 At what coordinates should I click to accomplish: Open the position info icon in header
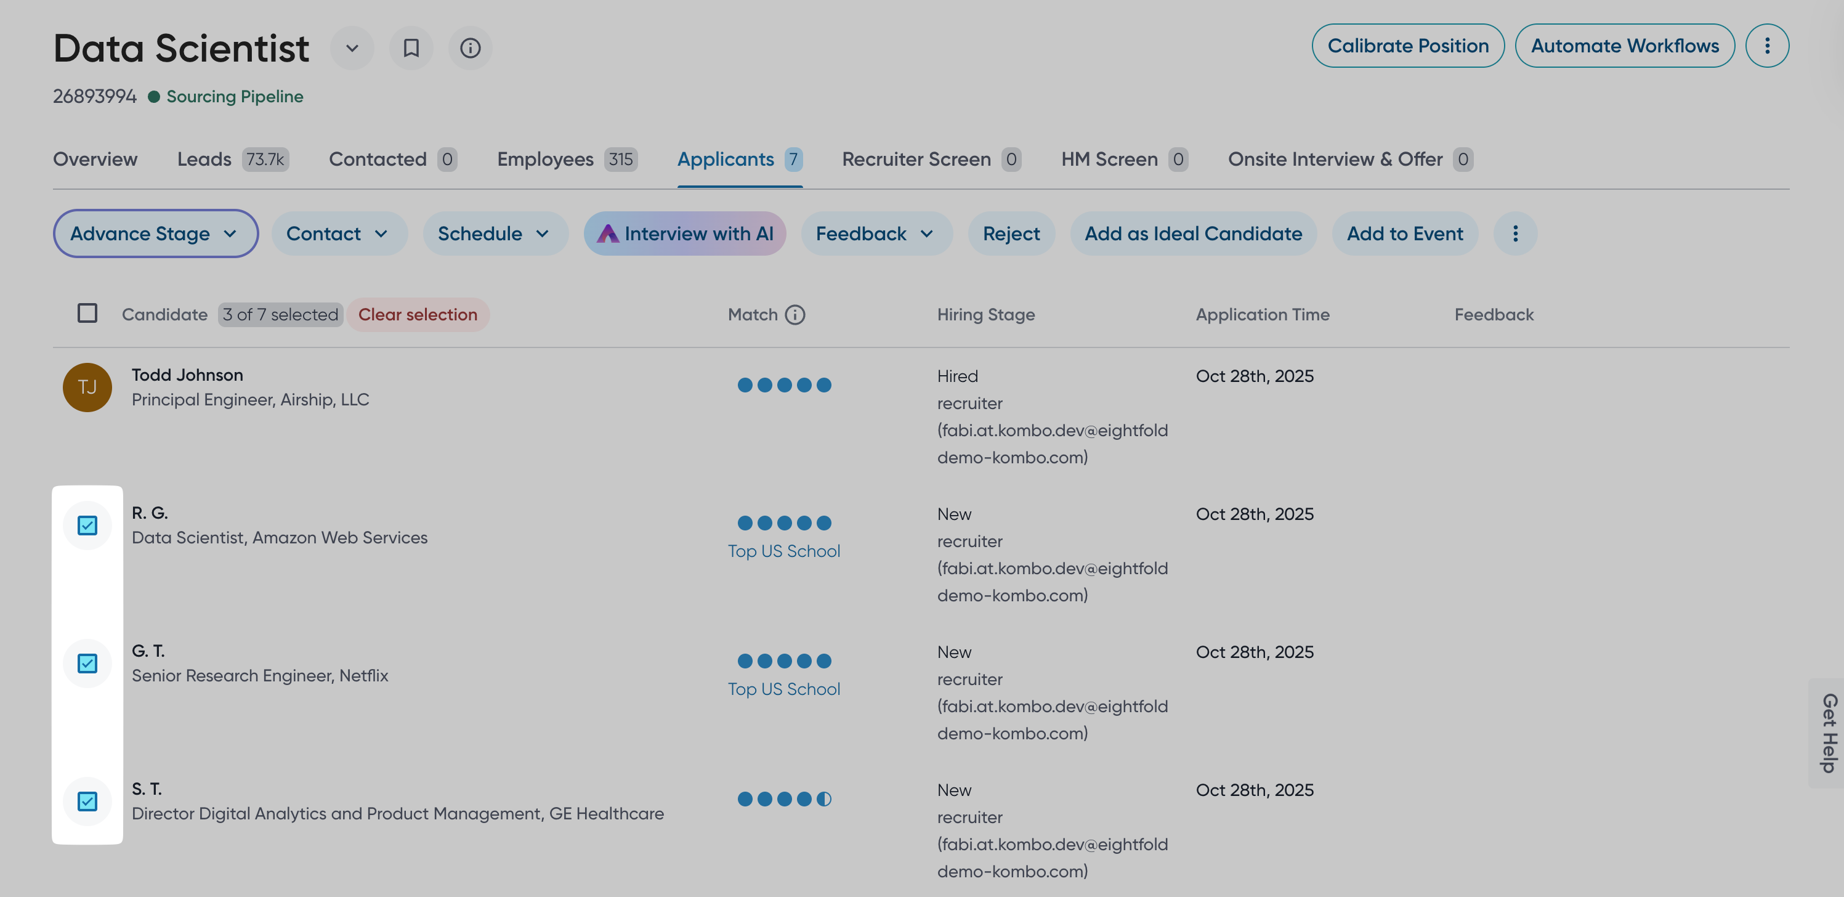click(469, 48)
